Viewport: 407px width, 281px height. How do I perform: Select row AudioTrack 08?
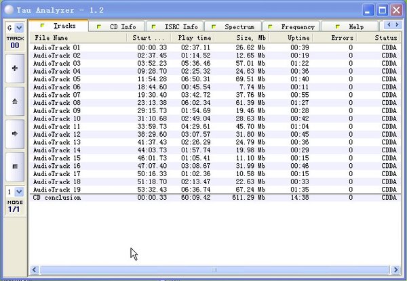tap(215, 103)
